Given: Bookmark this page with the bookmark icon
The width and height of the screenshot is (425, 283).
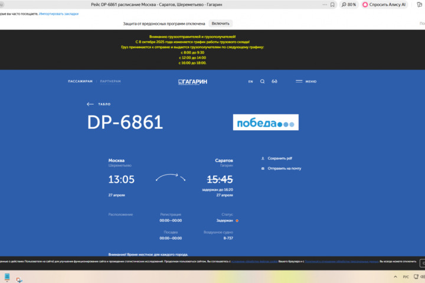Looking at the screenshot, I should [x=332, y=4].
